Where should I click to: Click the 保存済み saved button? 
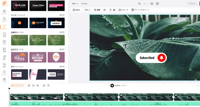[x=192, y=3]
